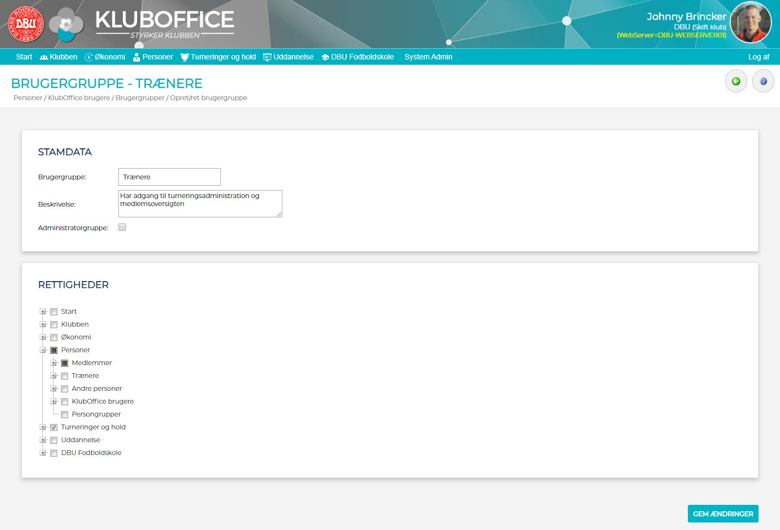The height and width of the screenshot is (530, 780).
Task: Expand the Trænere tree node
Action: point(54,376)
